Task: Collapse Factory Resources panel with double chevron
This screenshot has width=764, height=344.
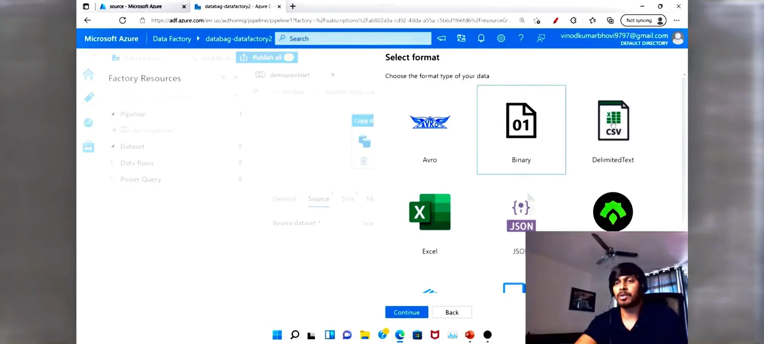Action: (235, 77)
